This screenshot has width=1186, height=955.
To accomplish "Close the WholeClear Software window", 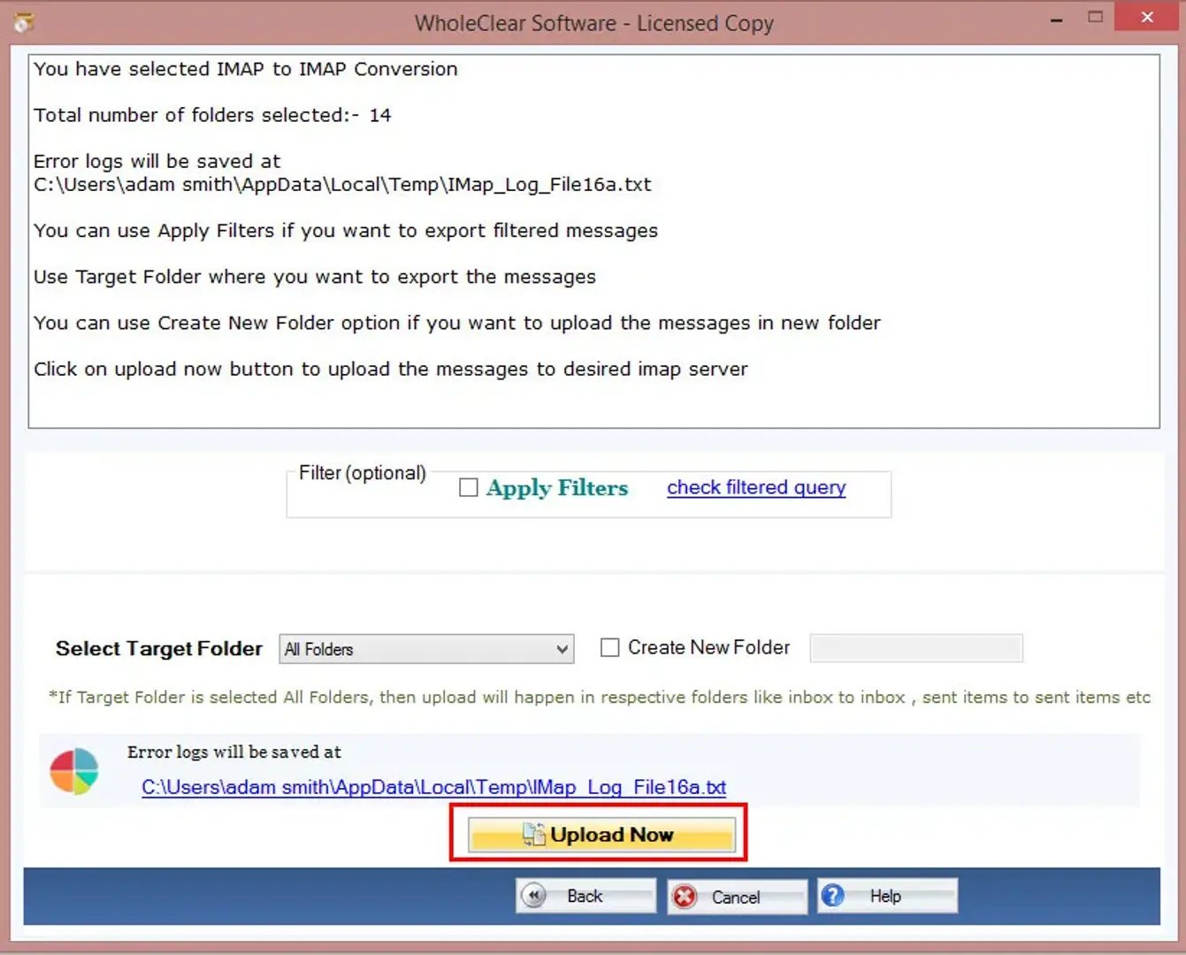I will pos(1147,17).
